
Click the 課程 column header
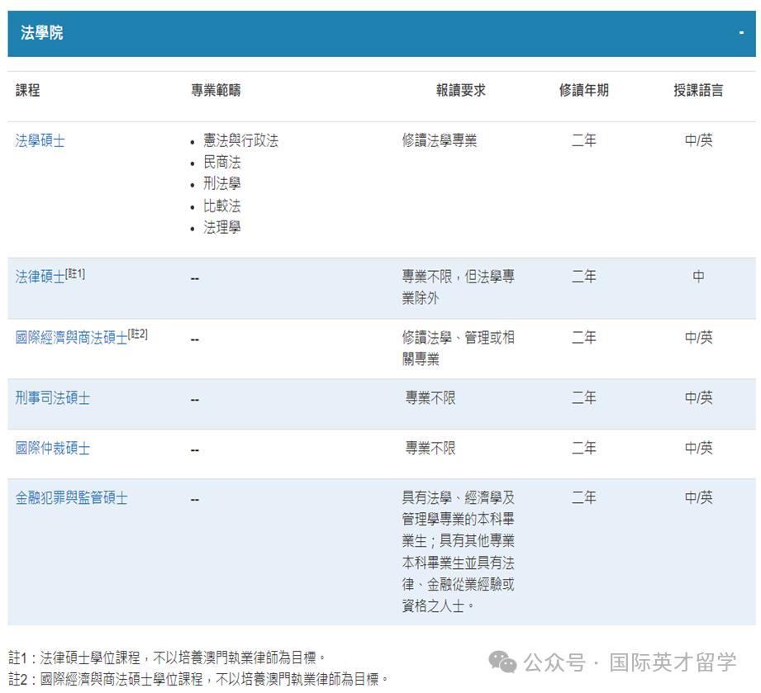point(28,91)
